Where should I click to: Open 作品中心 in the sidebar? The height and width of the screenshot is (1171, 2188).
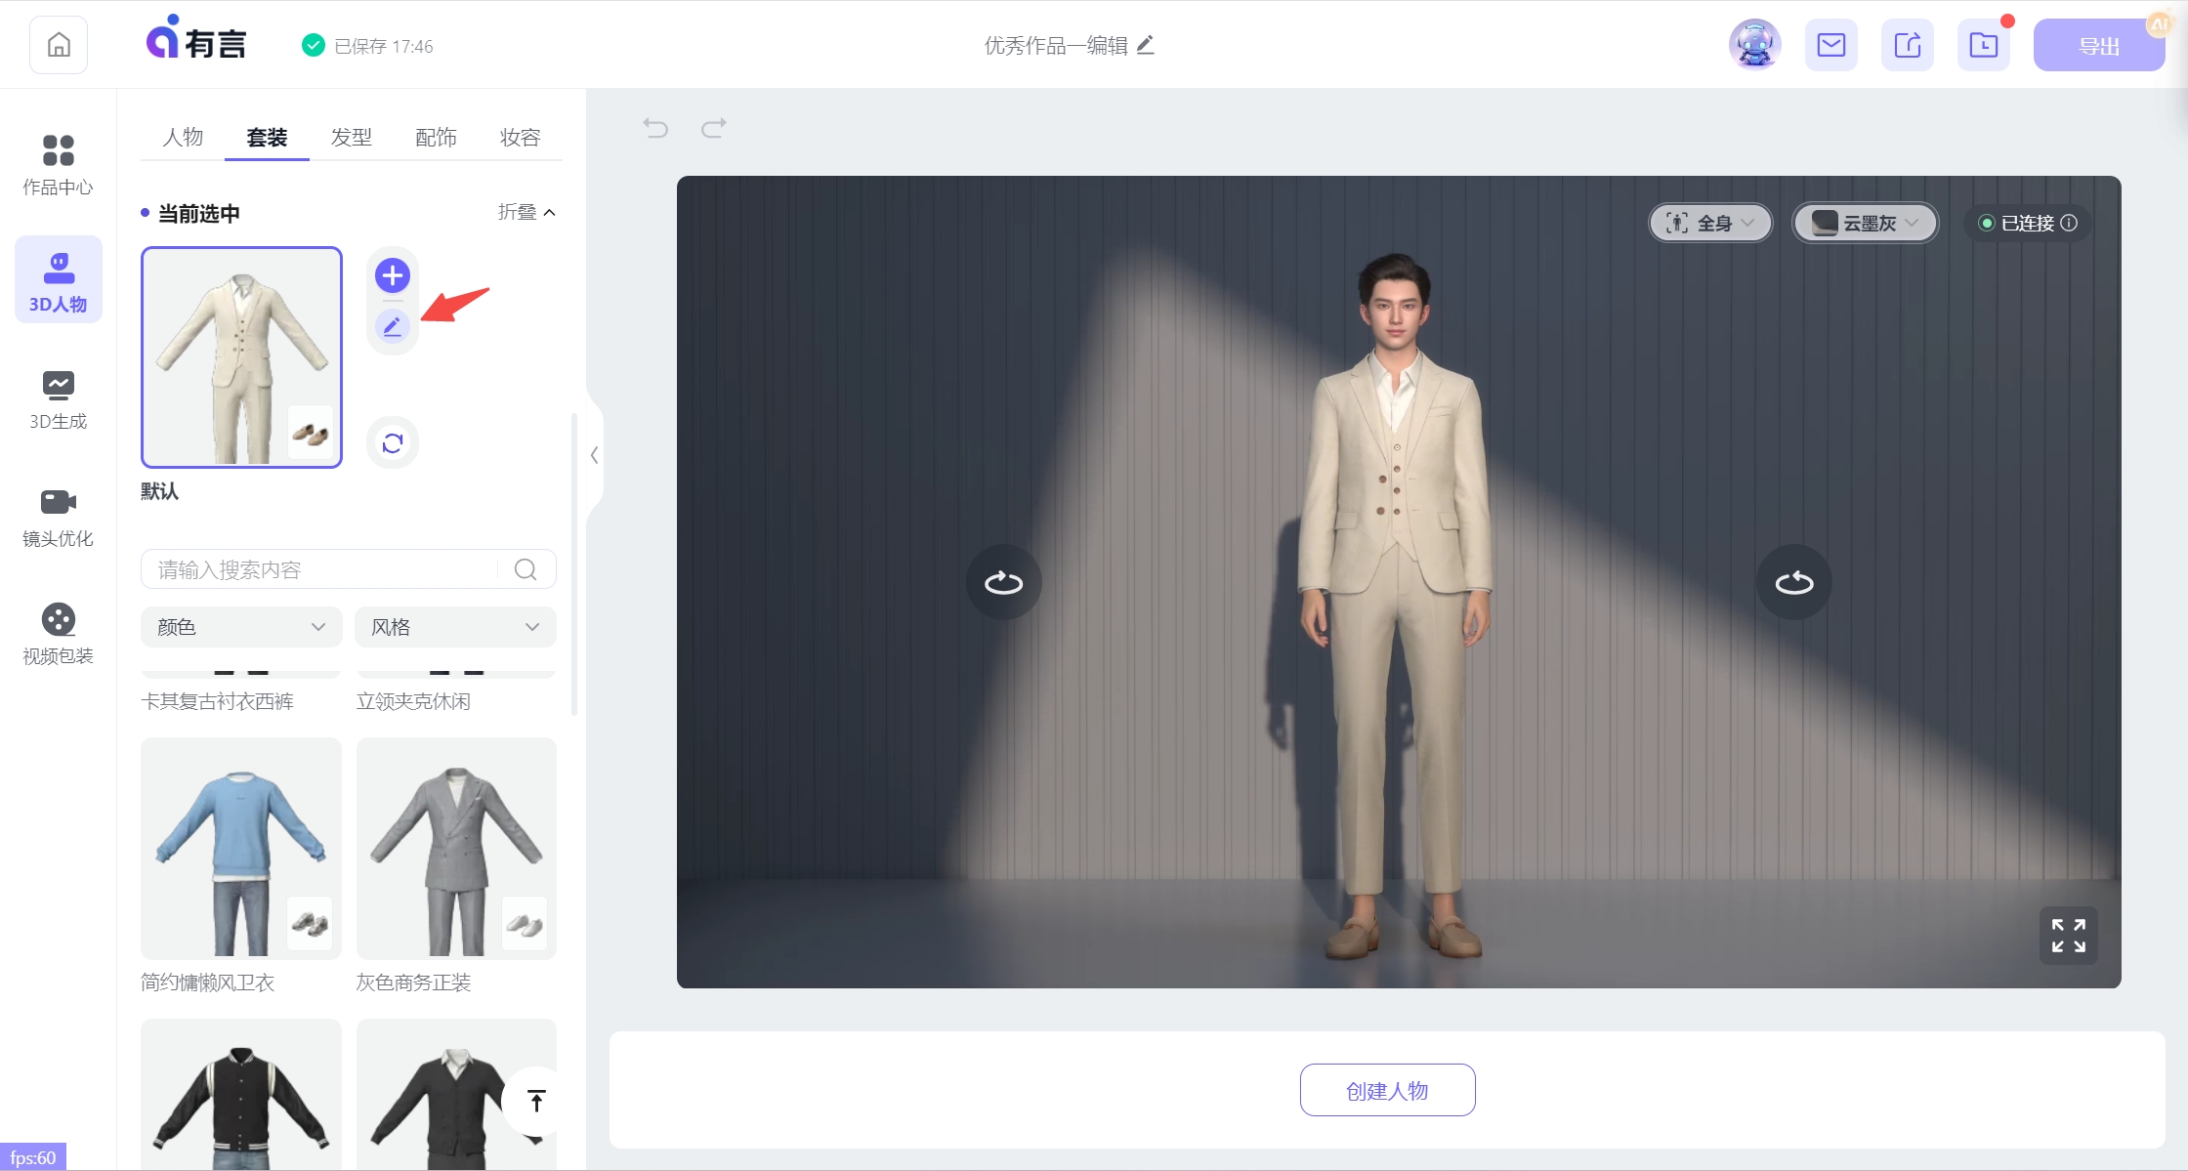[59, 165]
